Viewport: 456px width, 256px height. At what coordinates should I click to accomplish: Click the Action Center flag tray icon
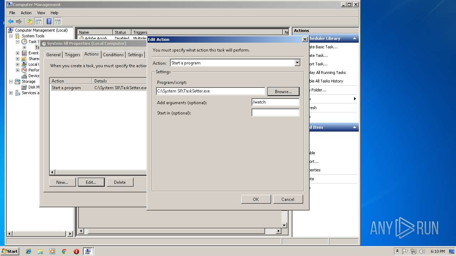405,251
